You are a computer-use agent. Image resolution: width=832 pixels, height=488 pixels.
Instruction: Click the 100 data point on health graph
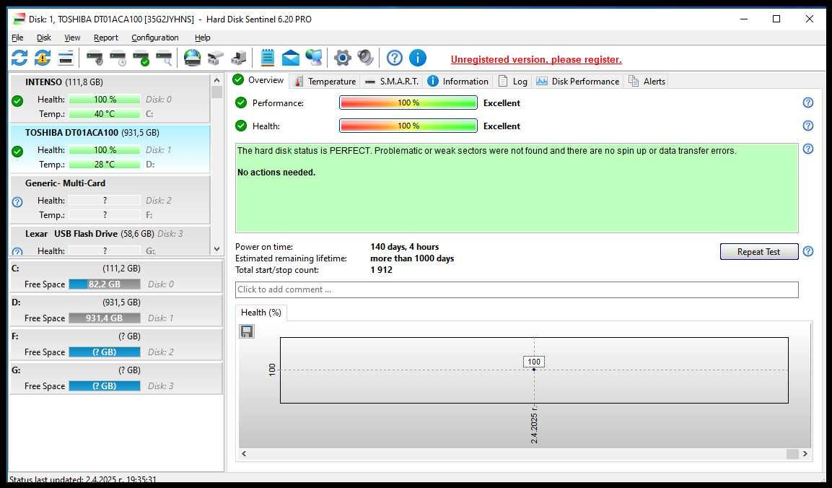(534, 369)
